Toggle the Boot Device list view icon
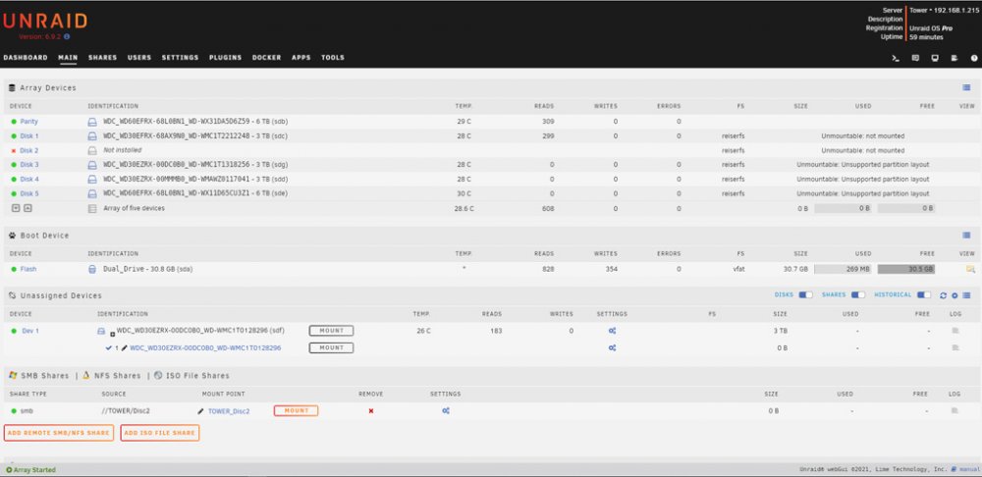Screen dimensions: 982x477 pos(966,236)
